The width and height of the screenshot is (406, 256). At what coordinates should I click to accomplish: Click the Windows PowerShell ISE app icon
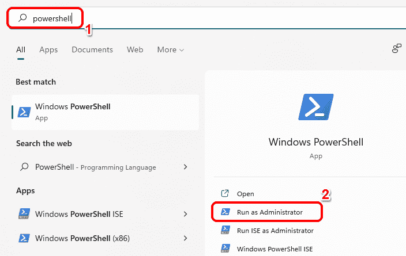[25, 214]
